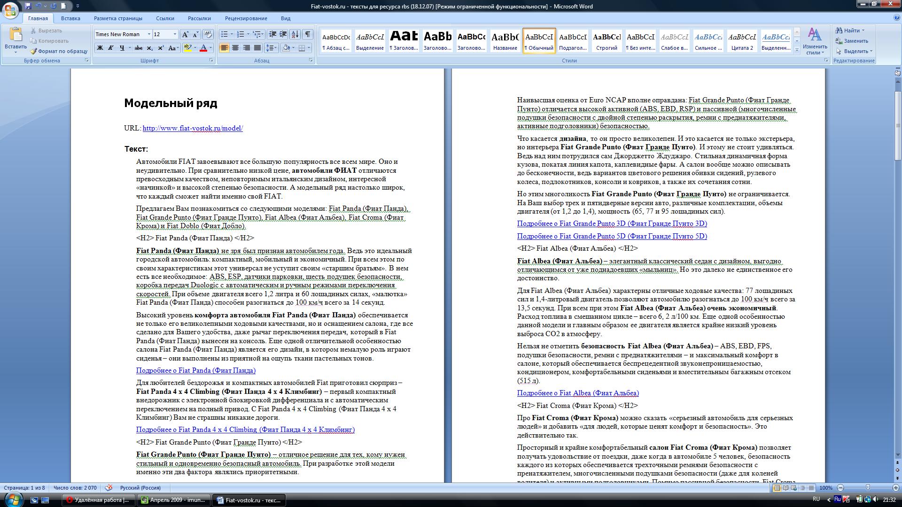Click the red font color swatch

203,48
